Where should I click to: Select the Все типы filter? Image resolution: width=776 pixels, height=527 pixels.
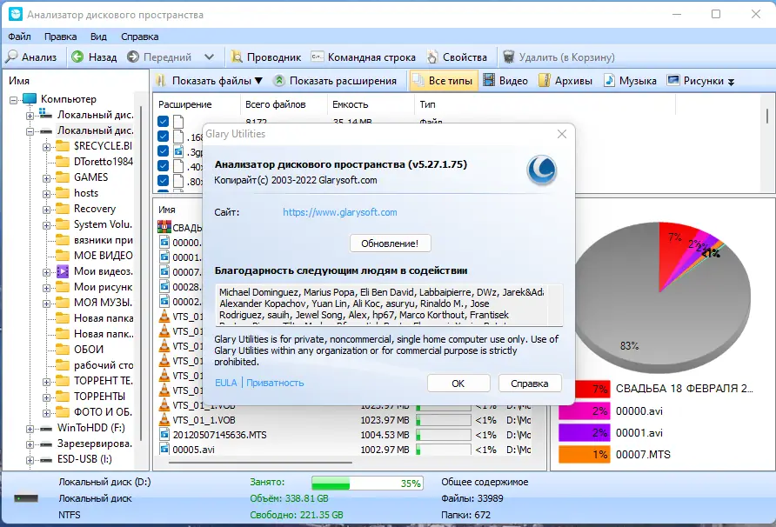(444, 81)
